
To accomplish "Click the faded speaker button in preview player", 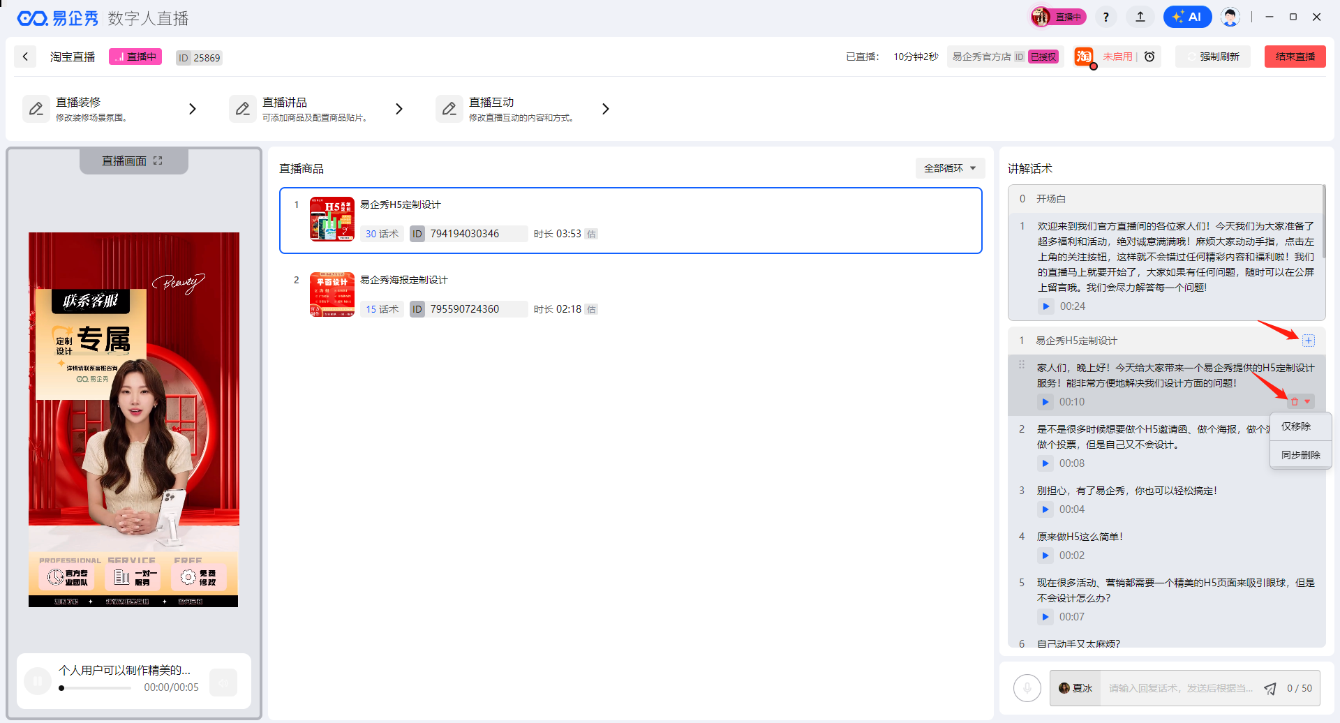I will click(x=223, y=683).
